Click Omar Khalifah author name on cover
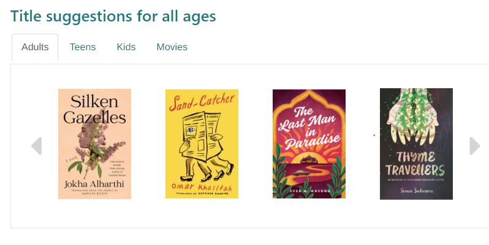Viewport: 489px width, 245px height. click(x=202, y=187)
